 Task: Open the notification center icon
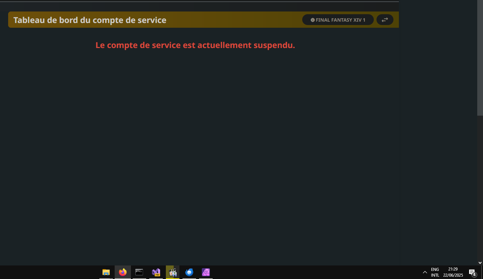[x=472, y=272]
